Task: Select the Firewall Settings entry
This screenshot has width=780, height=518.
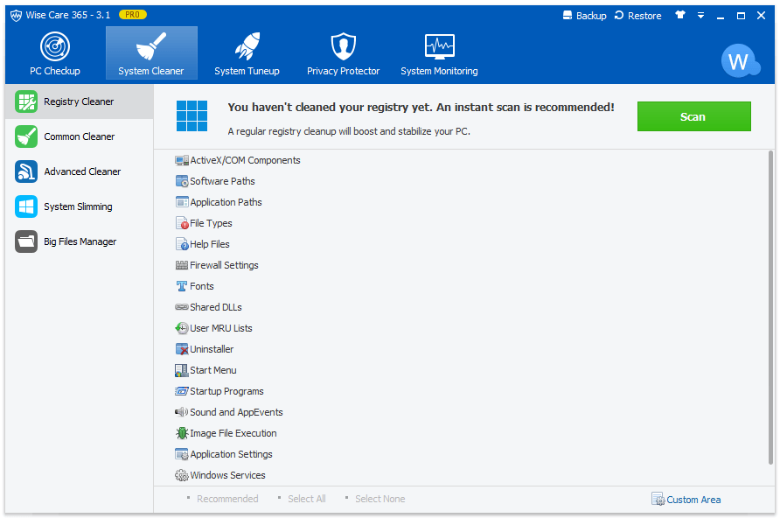Action: tap(216, 265)
